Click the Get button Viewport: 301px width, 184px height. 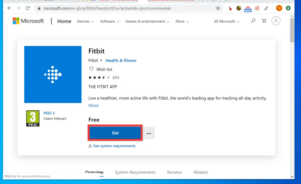[115, 133]
